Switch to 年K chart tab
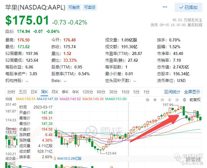 coord(75,92)
